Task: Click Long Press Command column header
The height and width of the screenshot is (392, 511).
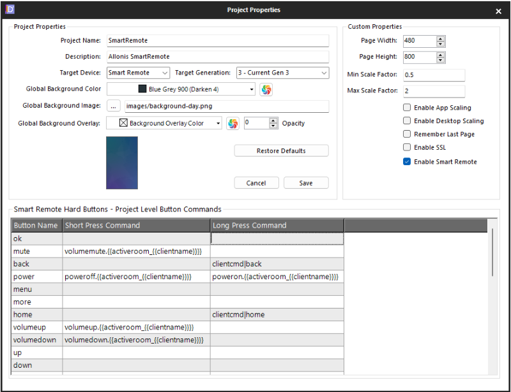Action: (x=277, y=226)
